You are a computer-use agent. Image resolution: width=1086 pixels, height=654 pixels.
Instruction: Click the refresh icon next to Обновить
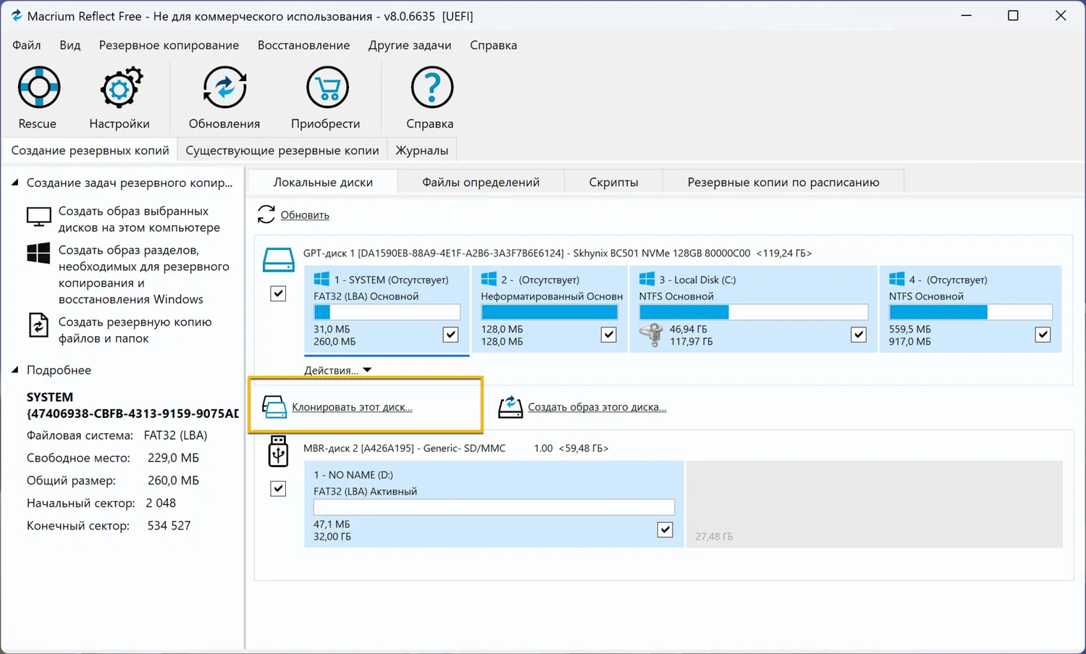pos(266,214)
